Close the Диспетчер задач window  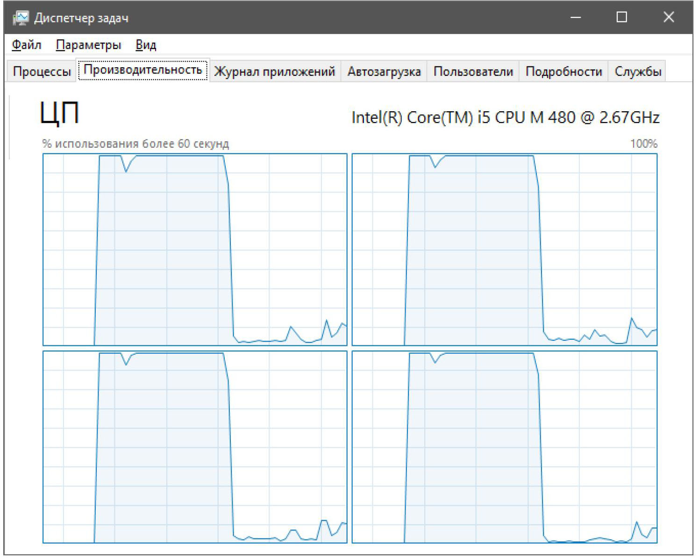[669, 18]
